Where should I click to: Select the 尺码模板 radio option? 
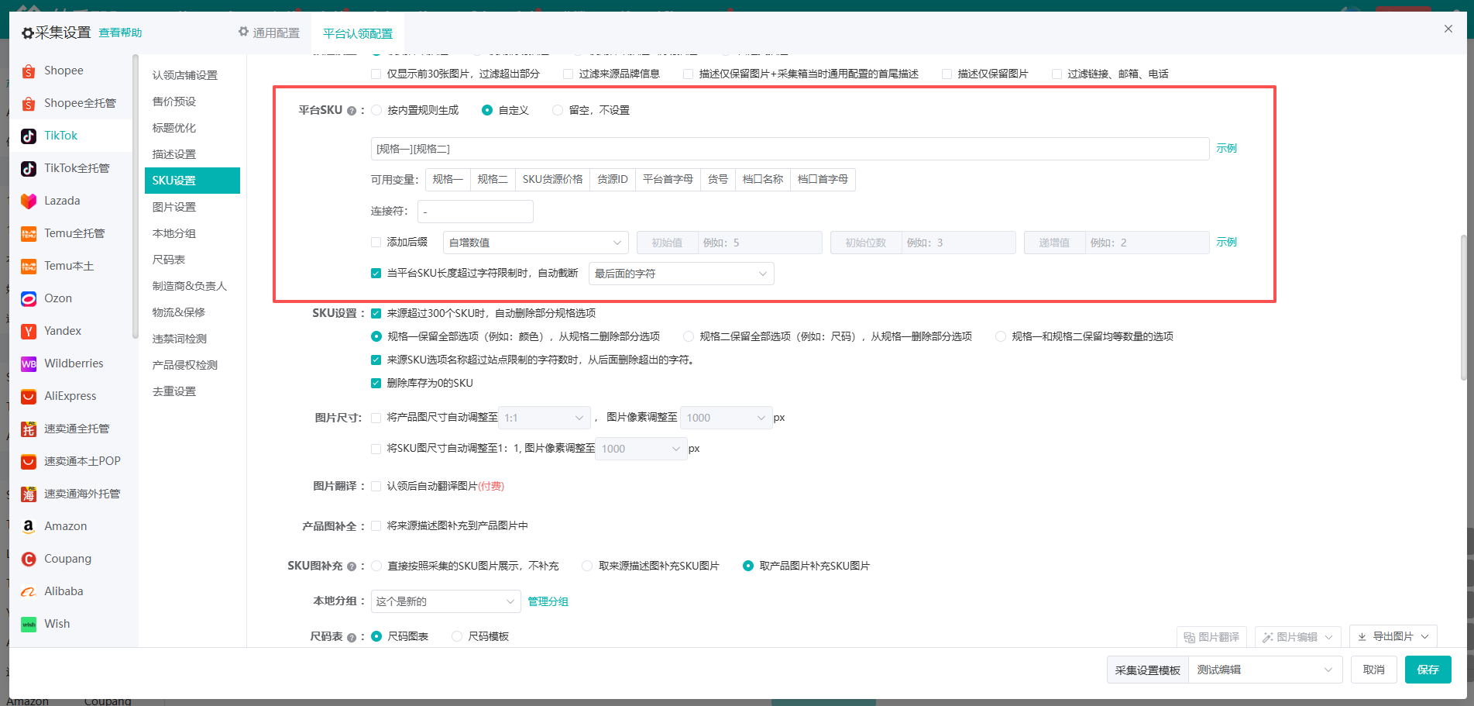click(457, 636)
